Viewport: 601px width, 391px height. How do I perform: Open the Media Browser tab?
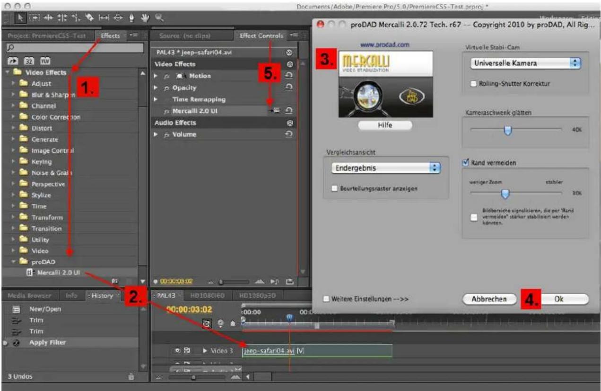click(x=29, y=295)
